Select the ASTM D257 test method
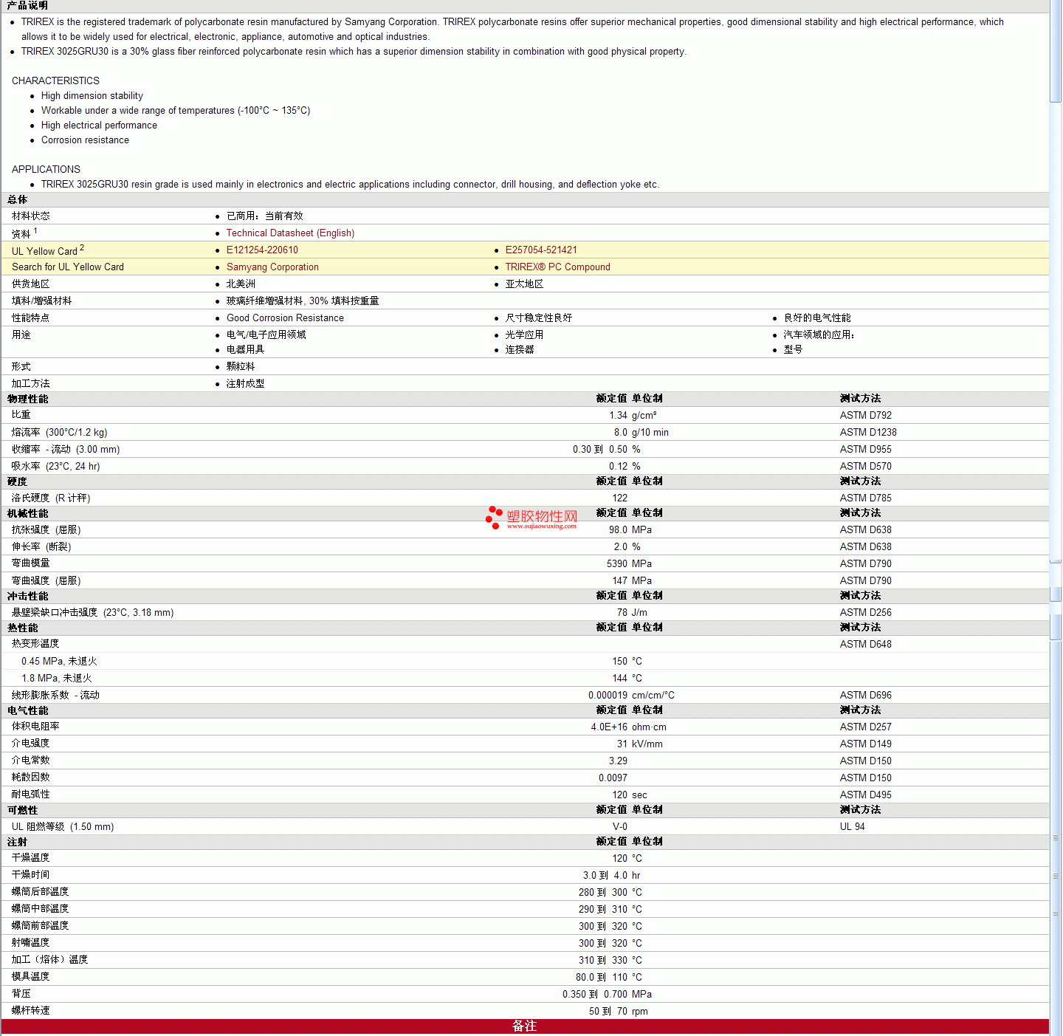 [866, 727]
